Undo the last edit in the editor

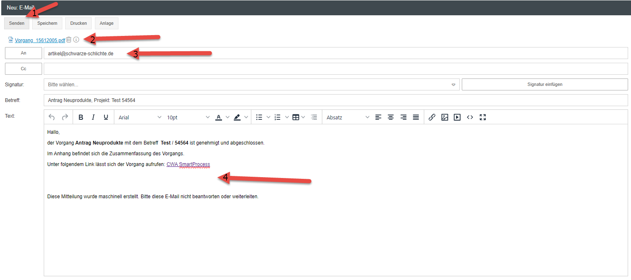(x=52, y=117)
